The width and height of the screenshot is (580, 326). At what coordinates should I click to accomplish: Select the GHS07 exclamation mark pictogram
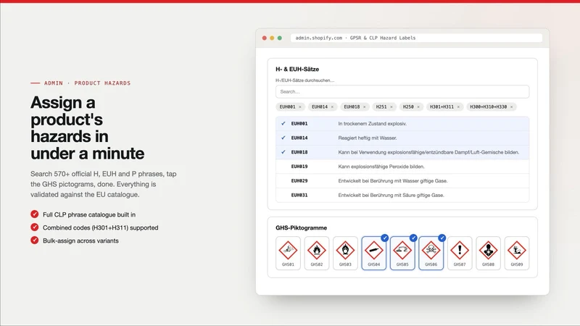(460, 253)
